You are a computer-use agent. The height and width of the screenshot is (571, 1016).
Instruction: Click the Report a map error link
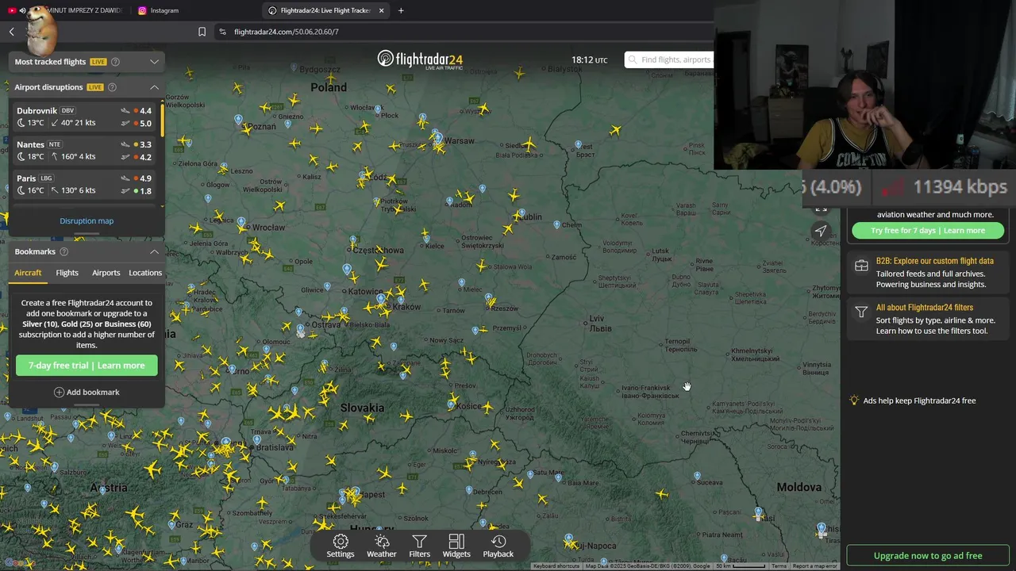tap(814, 566)
